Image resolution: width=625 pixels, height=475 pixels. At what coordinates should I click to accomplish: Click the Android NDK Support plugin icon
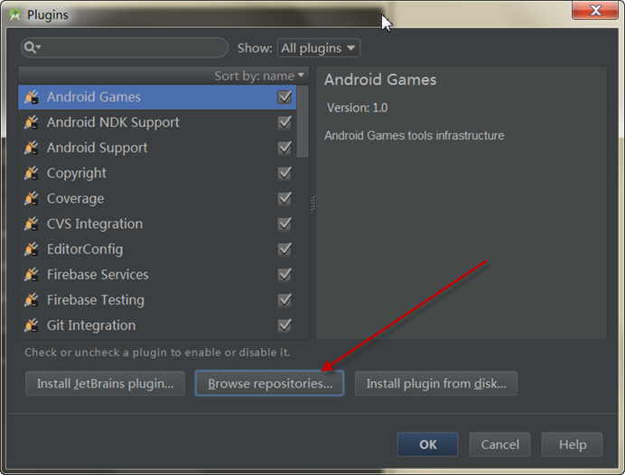(32, 123)
